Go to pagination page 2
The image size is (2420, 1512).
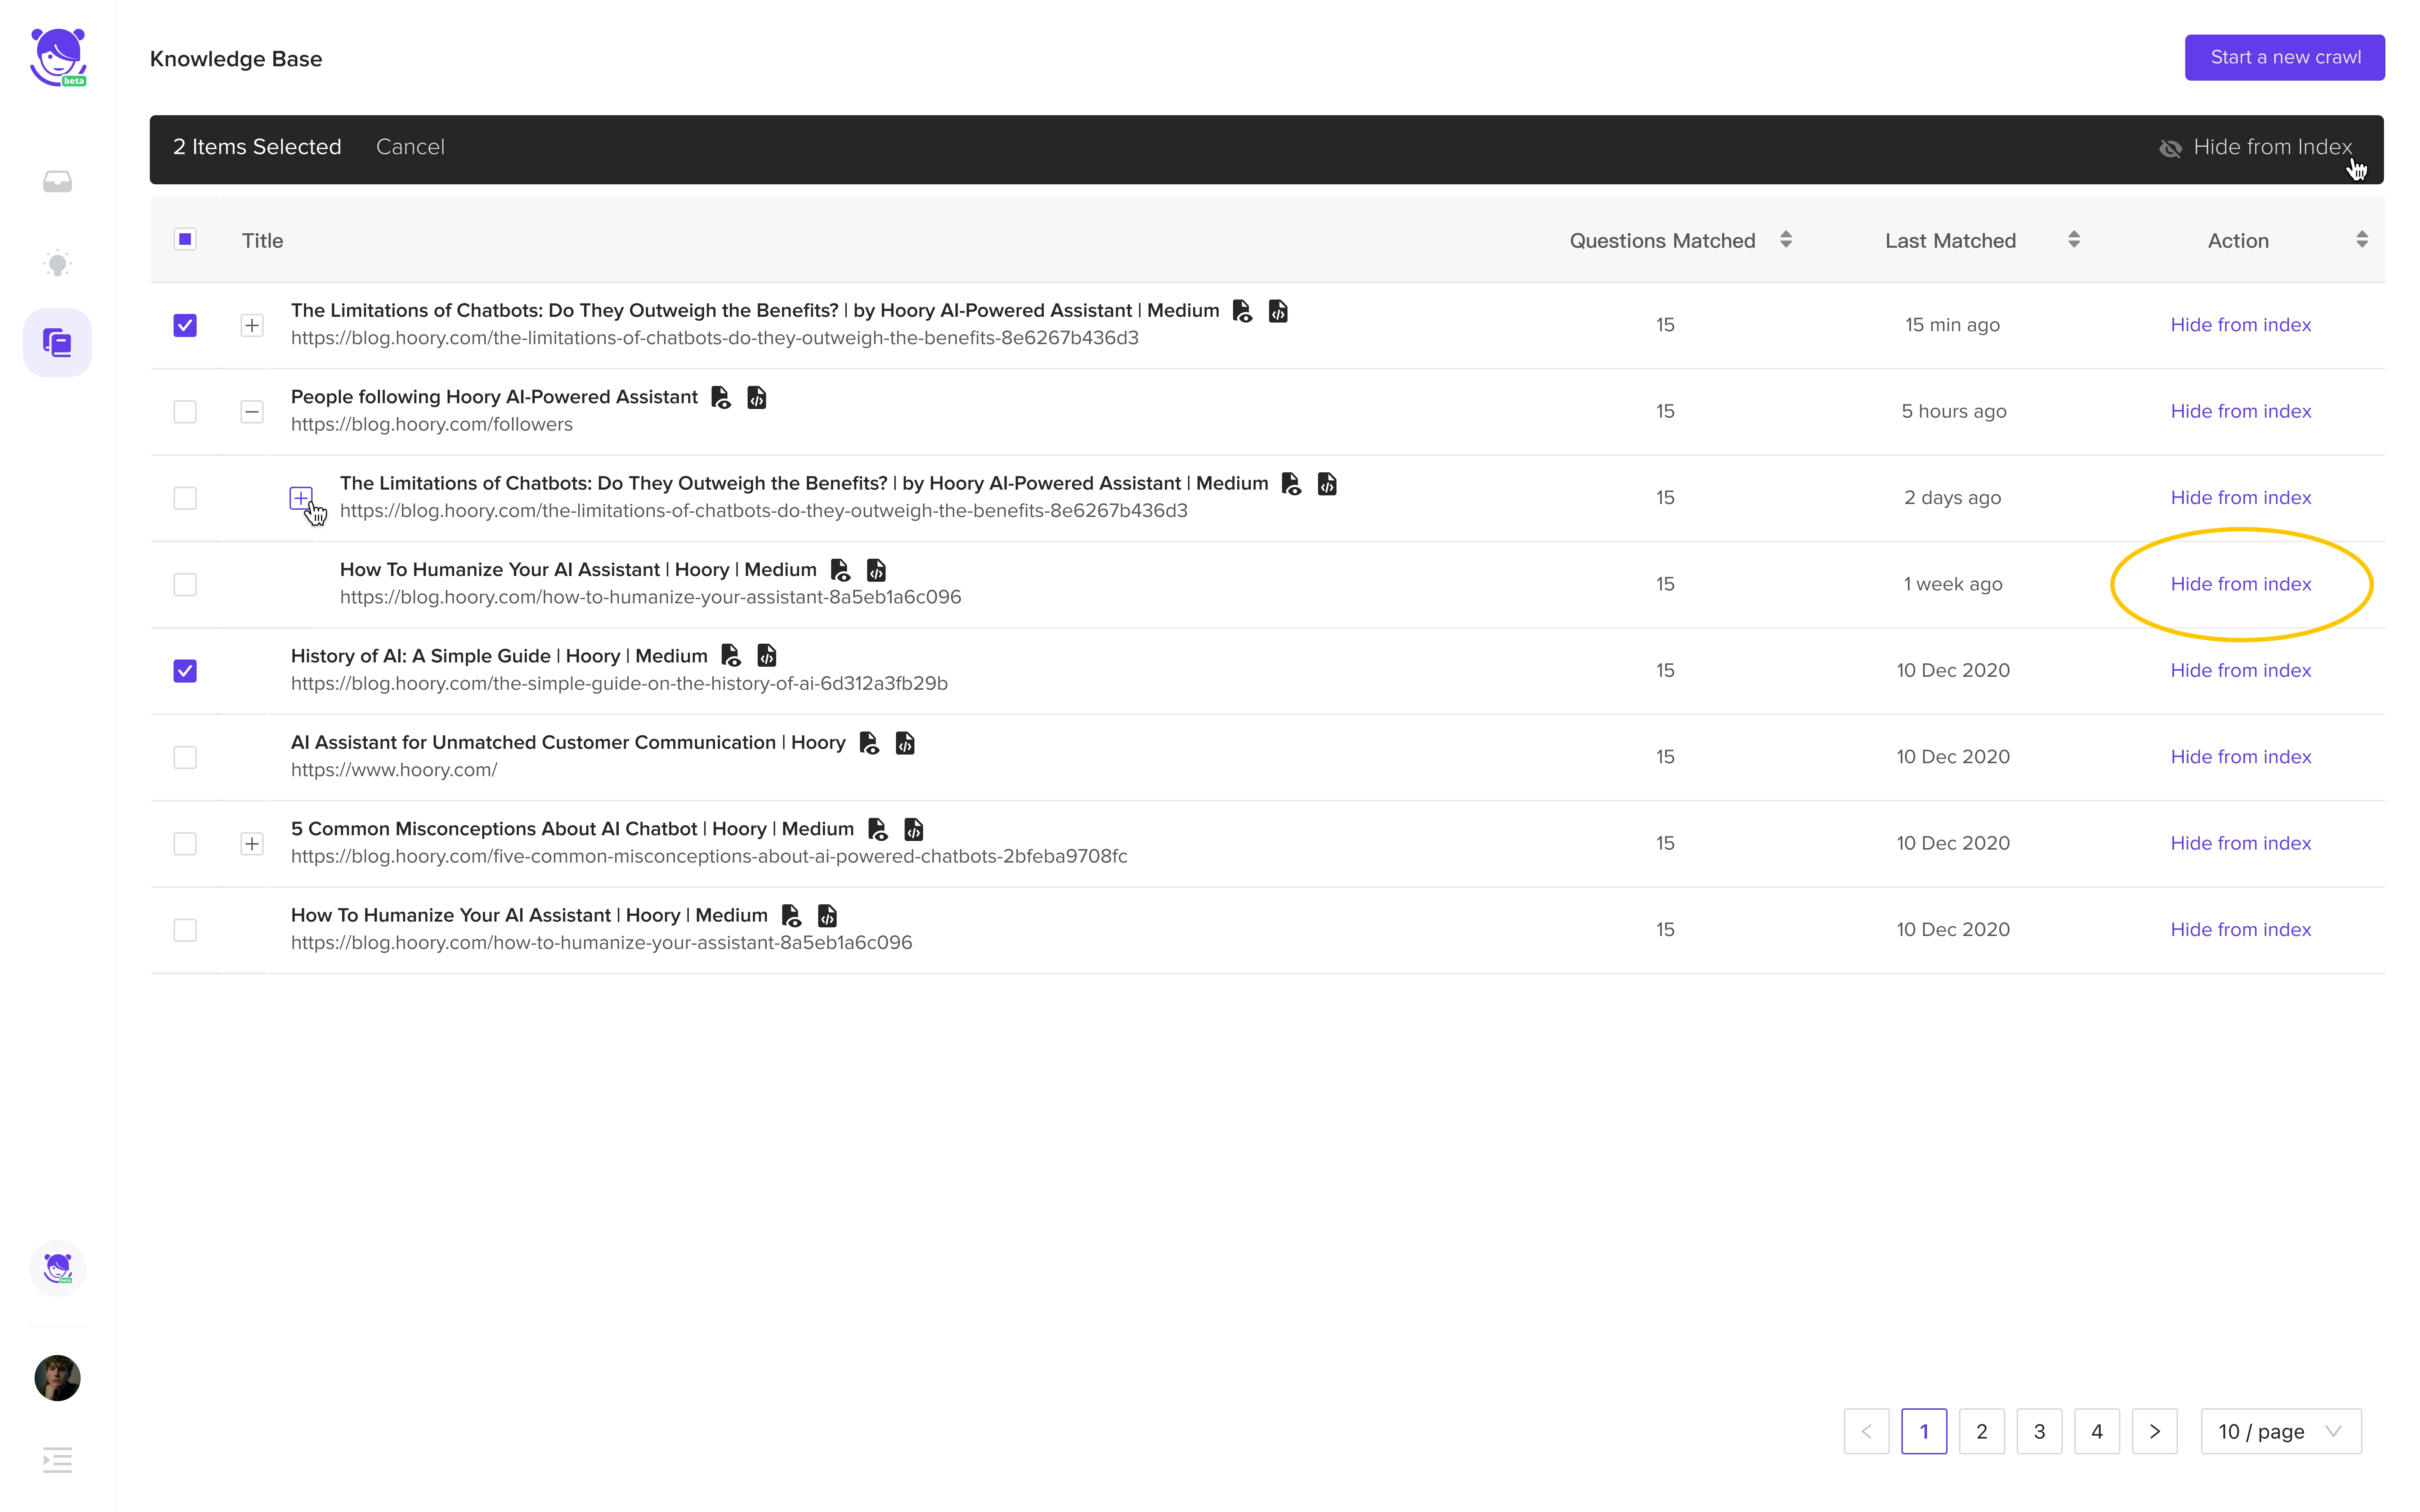1982,1431
